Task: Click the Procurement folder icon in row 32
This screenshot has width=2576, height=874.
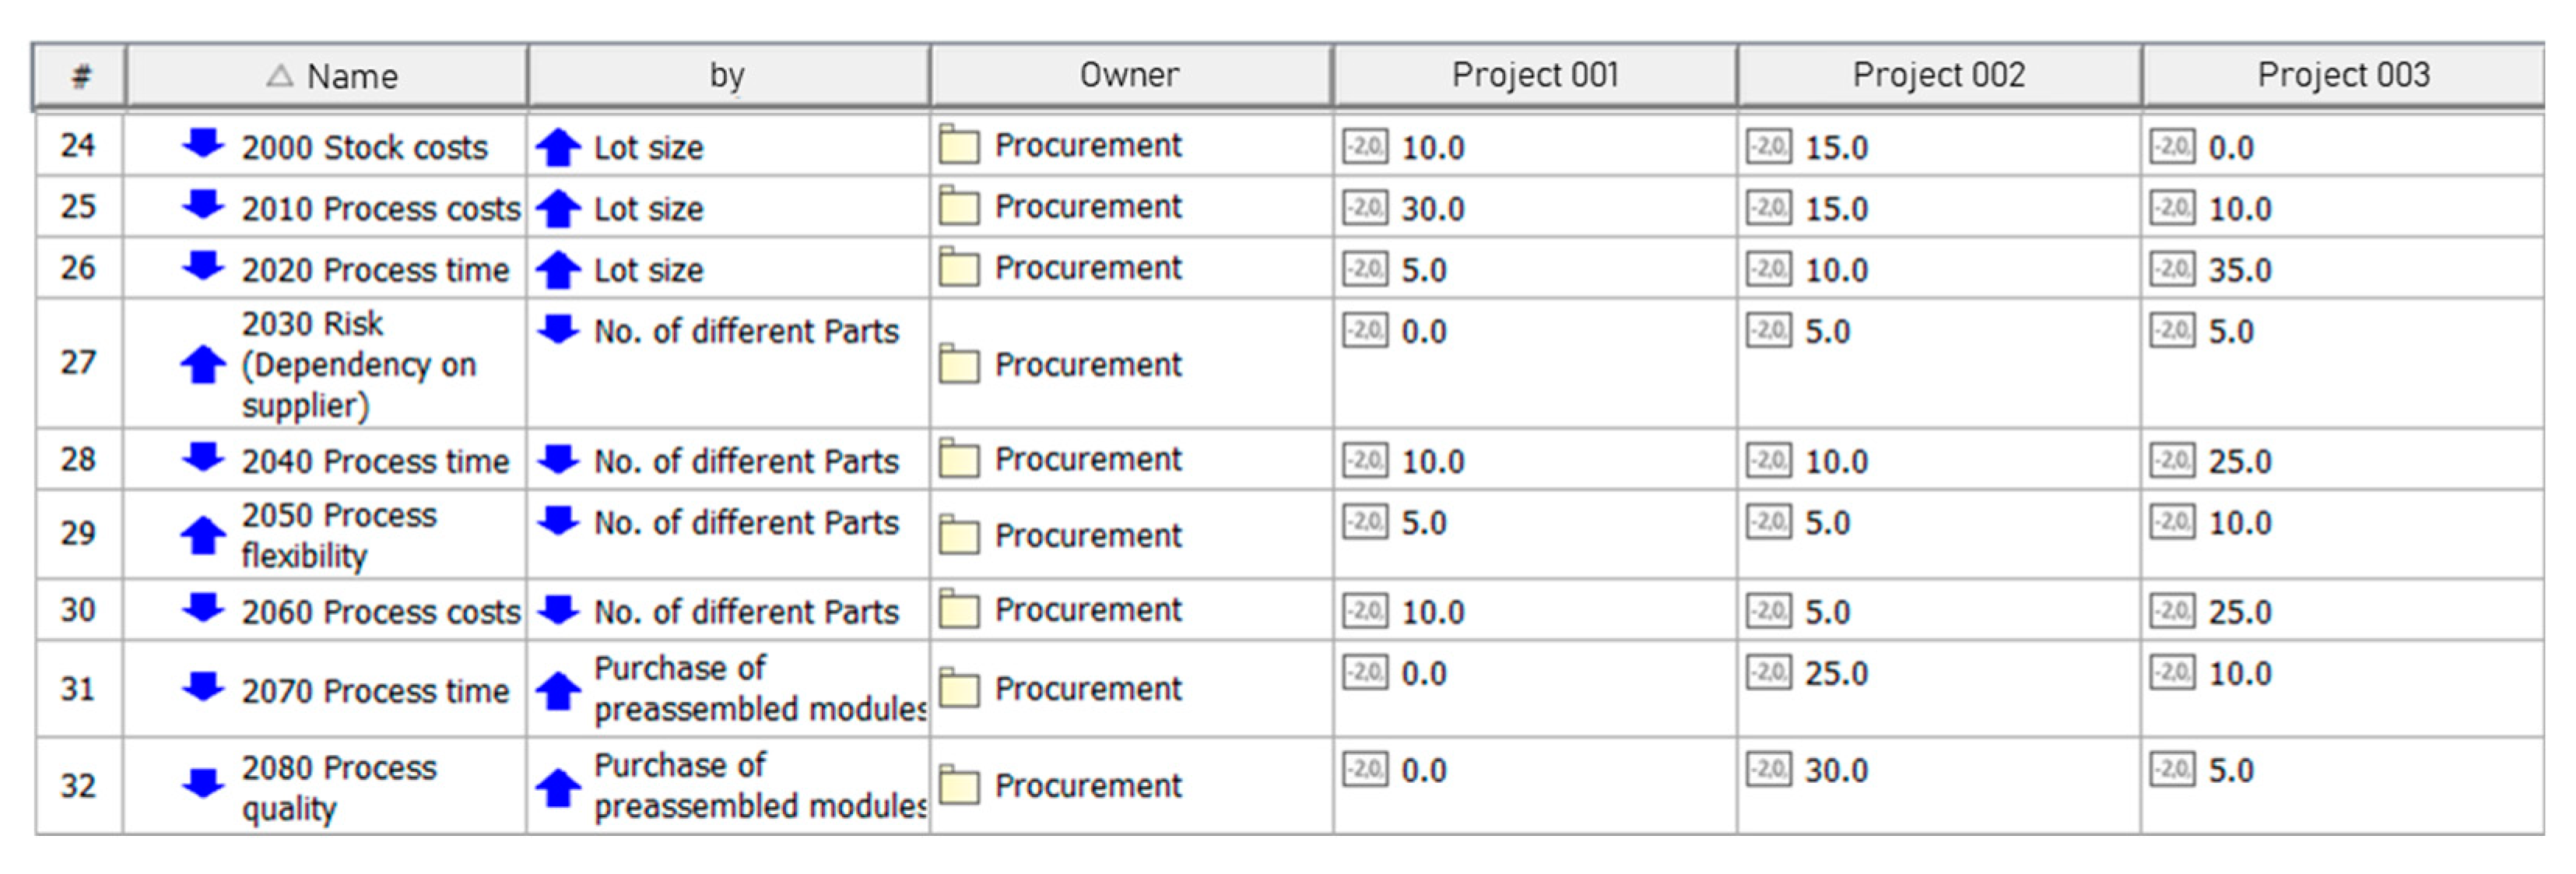Action: tap(959, 786)
